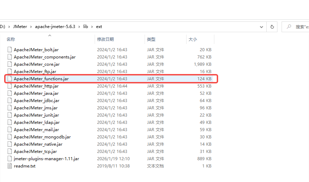Click the text document icon of readme.txt
Image resolution: width=309 pixels, height=182 pixels.
pyautogui.click(x=10, y=166)
